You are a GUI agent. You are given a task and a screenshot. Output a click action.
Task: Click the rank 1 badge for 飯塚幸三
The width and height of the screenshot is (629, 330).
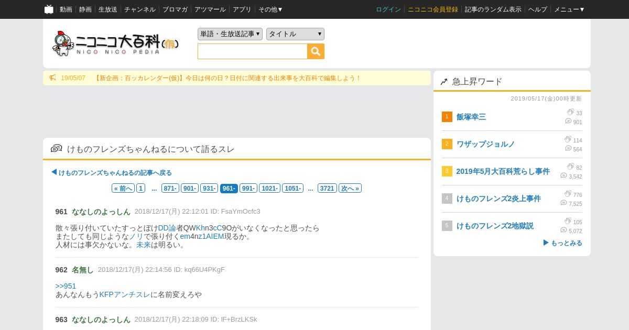447,117
